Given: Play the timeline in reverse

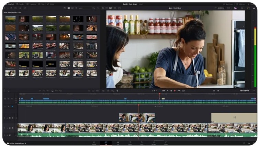Looking at the screenshot, I should 168,91.
